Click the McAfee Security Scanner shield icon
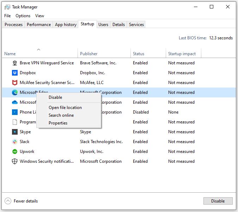 15,83
